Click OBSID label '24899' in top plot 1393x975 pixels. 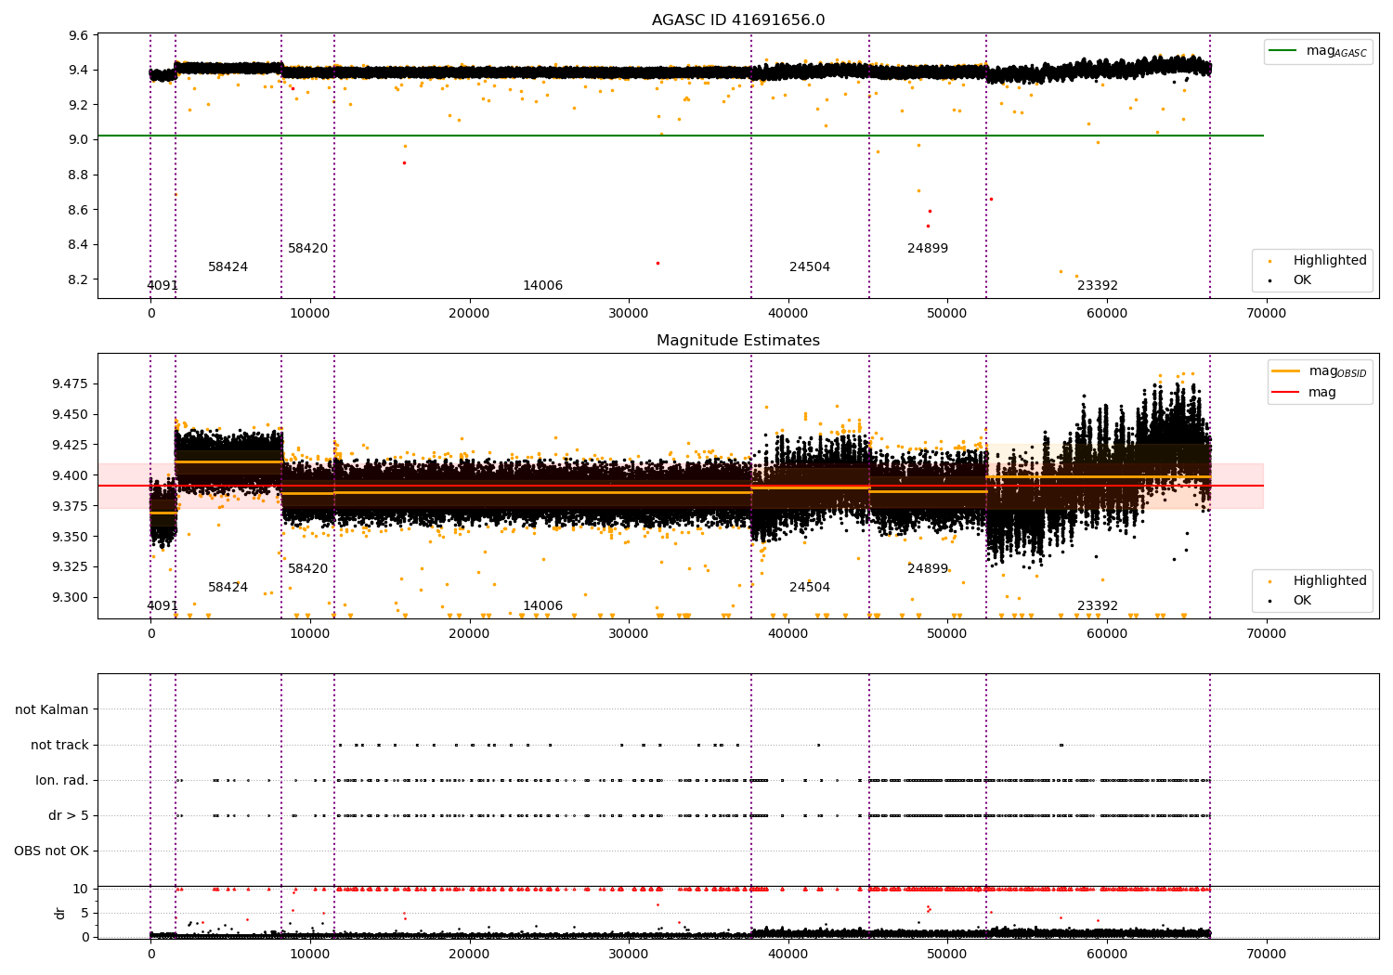[x=928, y=249]
